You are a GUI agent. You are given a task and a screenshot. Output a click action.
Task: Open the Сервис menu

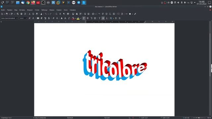(x=59, y=10)
